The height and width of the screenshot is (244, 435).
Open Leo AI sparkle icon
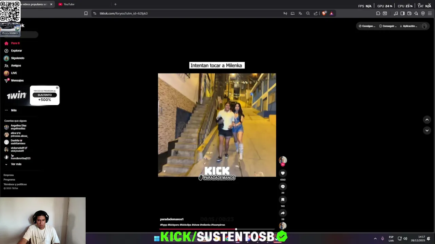[x=416, y=14]
